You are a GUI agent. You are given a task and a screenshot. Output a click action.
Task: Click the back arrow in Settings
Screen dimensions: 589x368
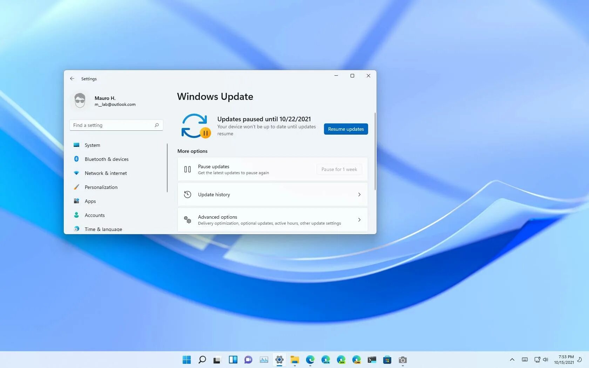tap(72, 79)
